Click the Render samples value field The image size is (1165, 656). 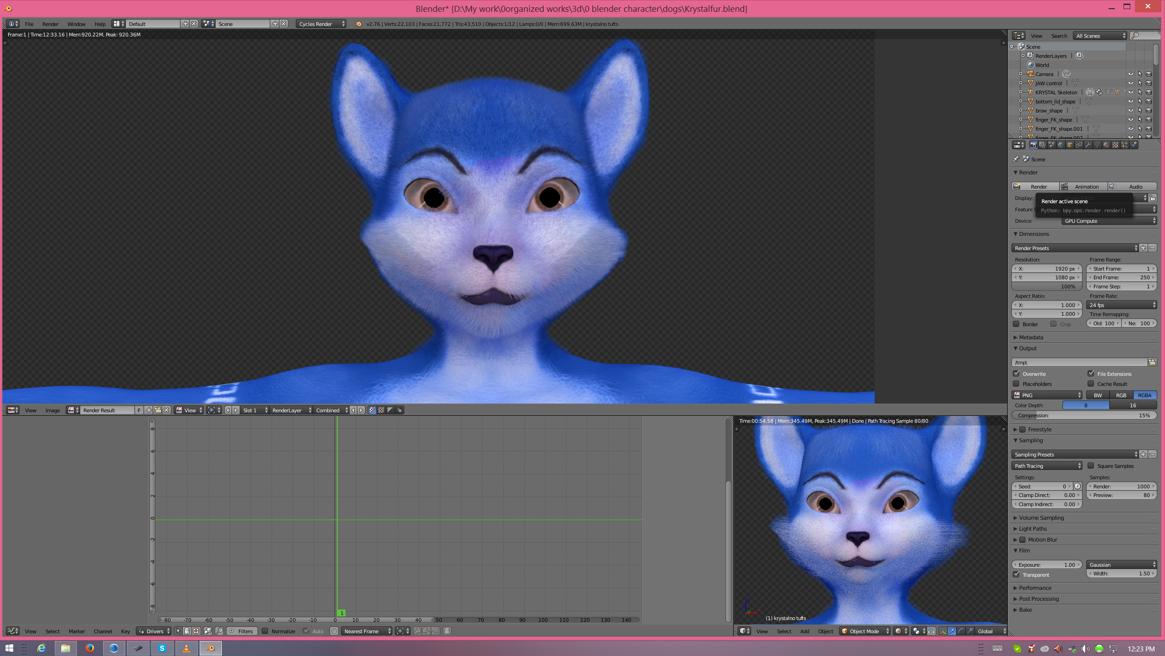pos(1121,486)
